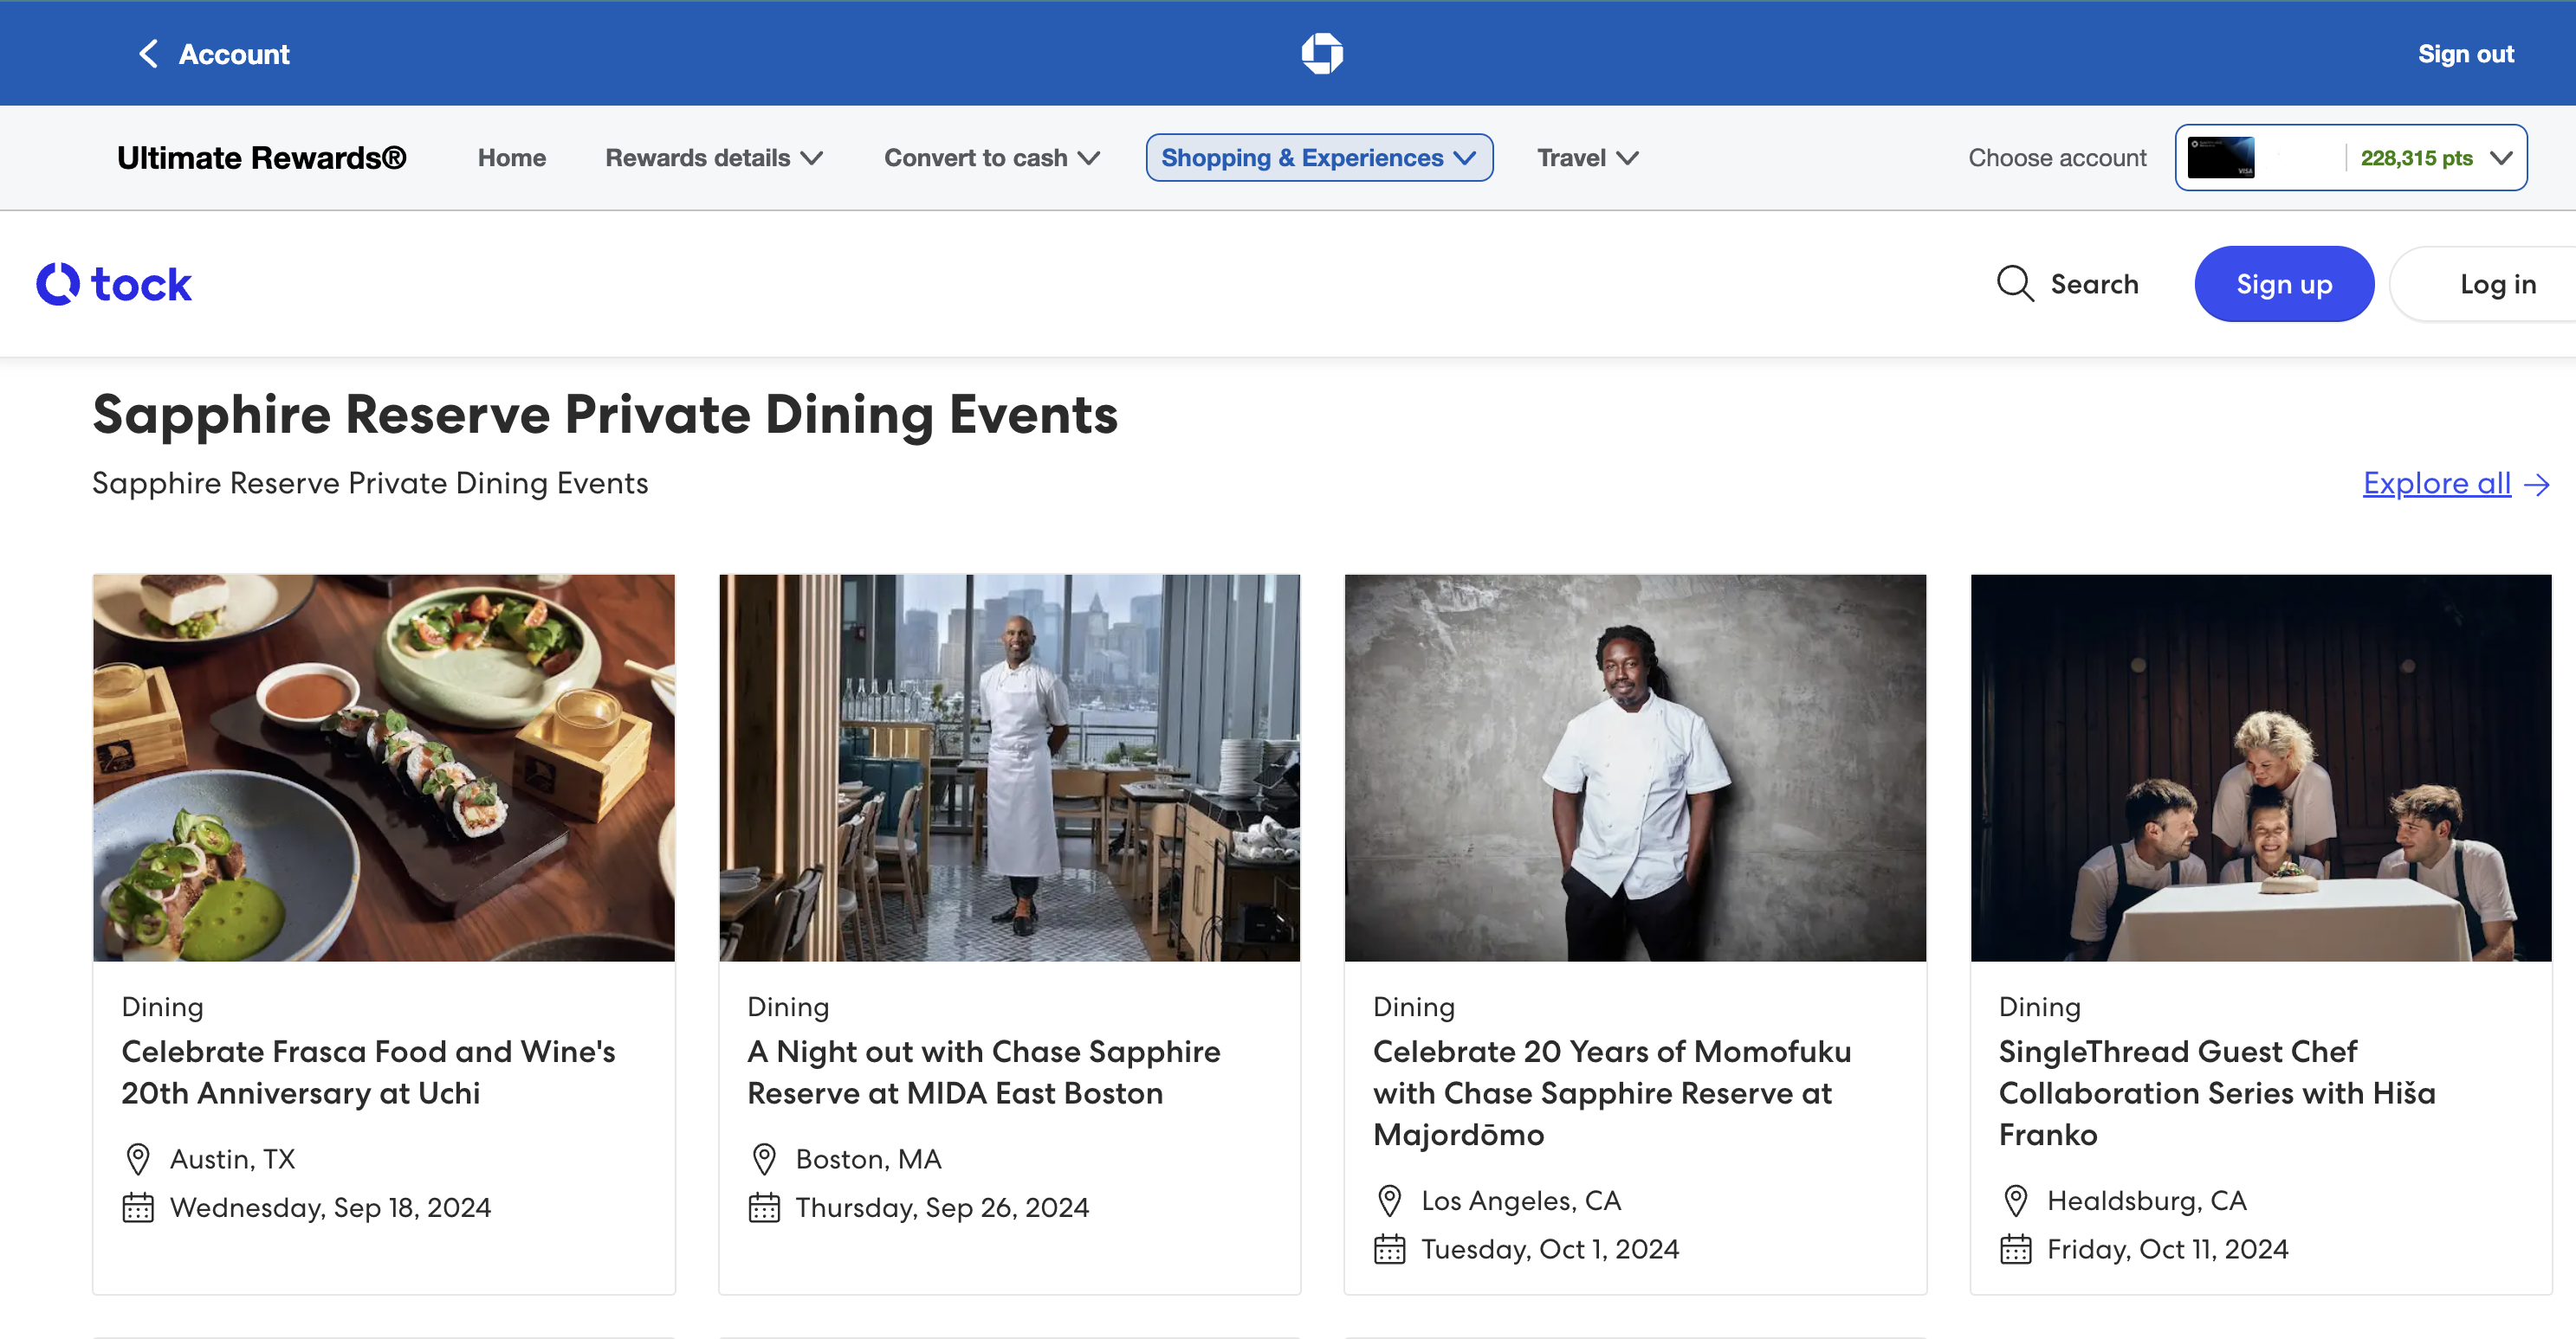Click the location pin for Los Angeles, CA

pyautogui.click(x=1389, y=1201)
